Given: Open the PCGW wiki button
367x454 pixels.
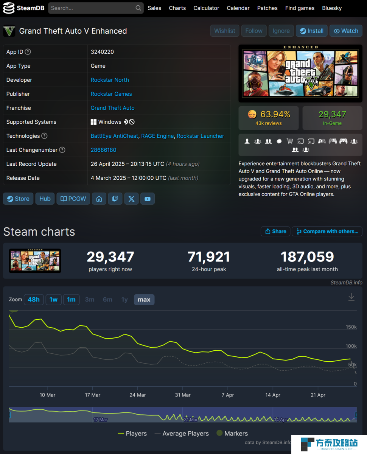Looking at the screenshot, I should [73, 199].
